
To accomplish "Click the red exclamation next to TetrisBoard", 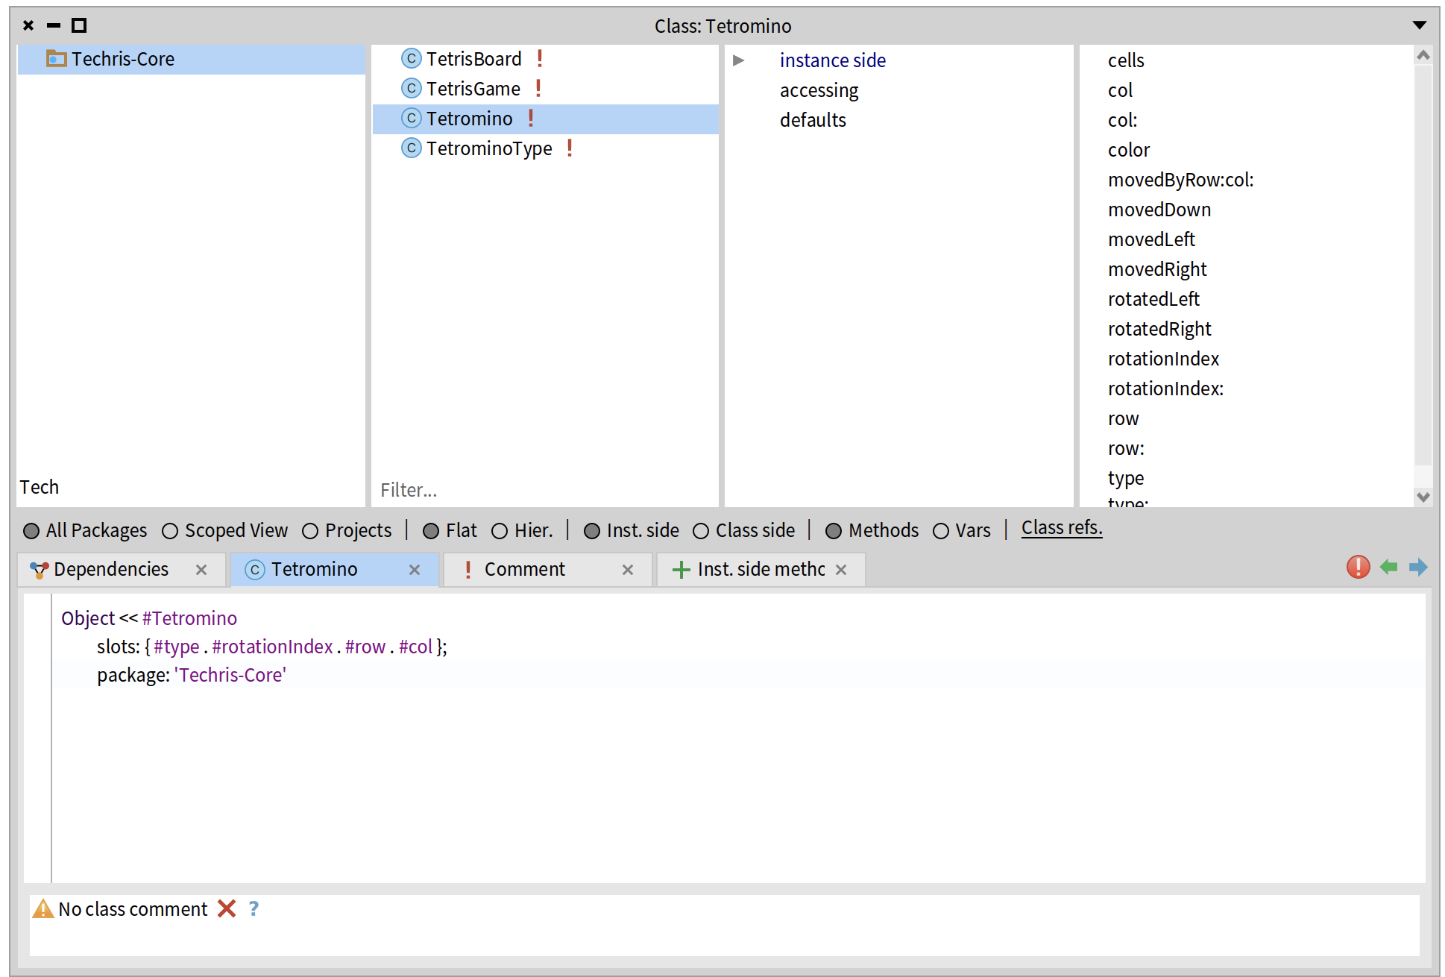I will point(540,58).
